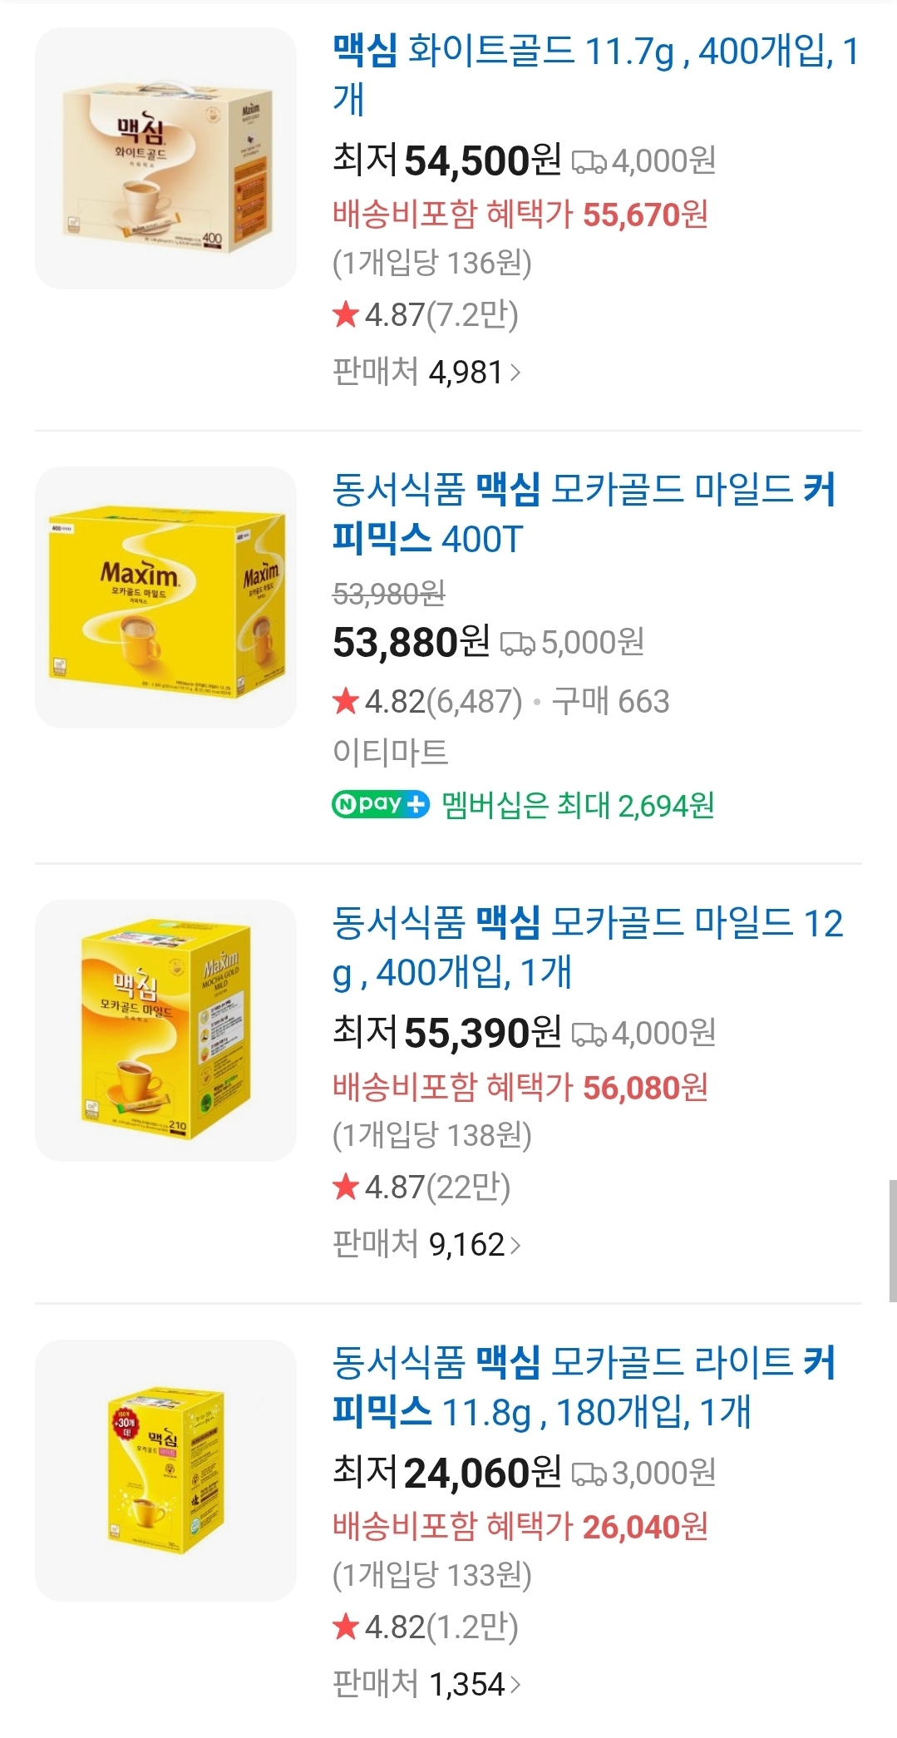
Task: Open the Maxim Mocha Gold Mild 400T thumbnail
Action: (x=165, y=597)
